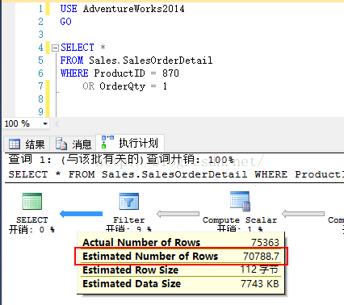Click OrderQty in line 7
The width and height of the screenshot is (344, 305).
pos(123,86)
